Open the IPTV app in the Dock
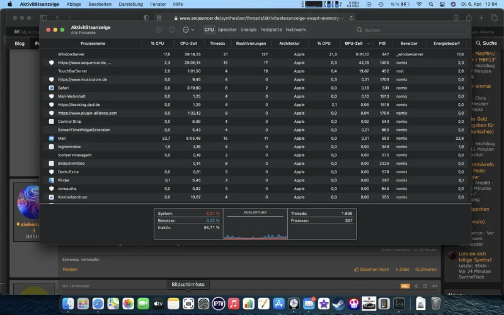504x315 pixels. click(218, 304)
